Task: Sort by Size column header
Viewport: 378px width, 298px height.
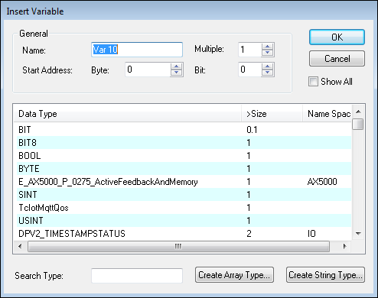Action: pyautogui.click(x=272, y=114)
